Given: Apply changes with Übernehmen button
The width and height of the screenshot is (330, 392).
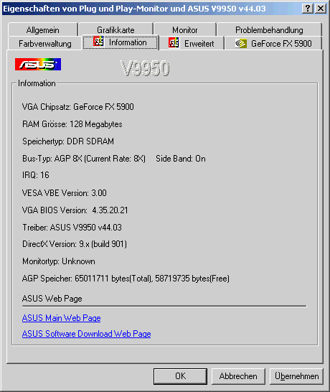Looking at the screenshot, I should [x=296, y=376].
